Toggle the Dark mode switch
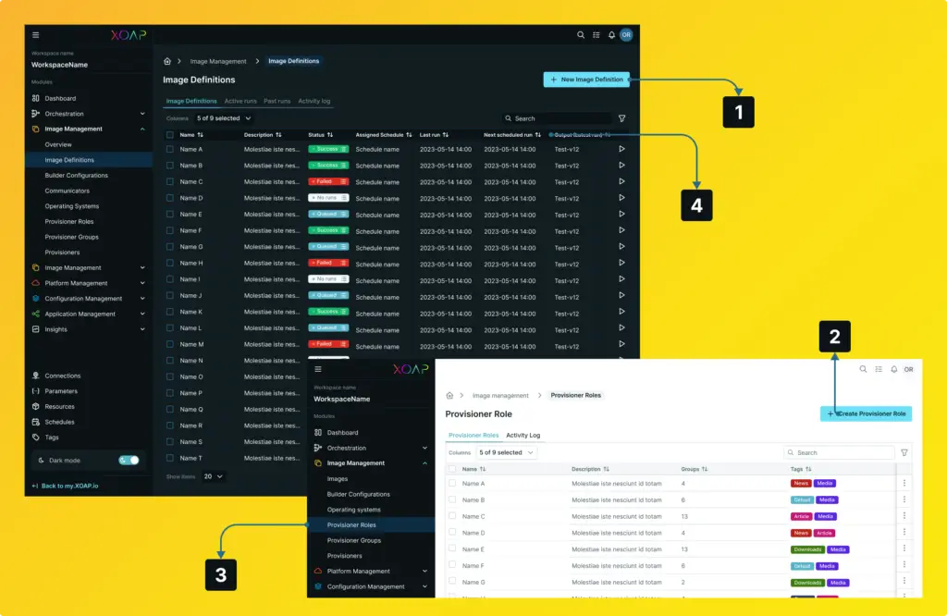Image resolution: width=947 pixels, height=616 pixels. coord(129,460)
